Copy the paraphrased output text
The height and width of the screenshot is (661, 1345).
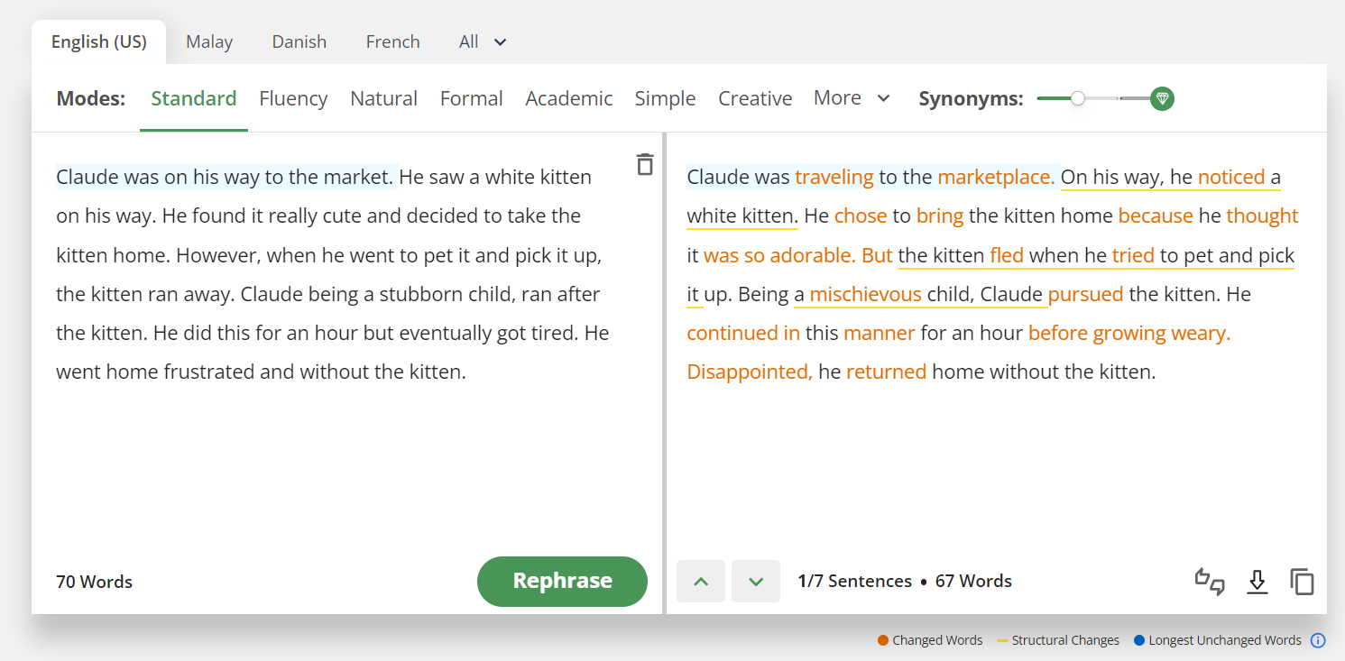pos(1302,582)
